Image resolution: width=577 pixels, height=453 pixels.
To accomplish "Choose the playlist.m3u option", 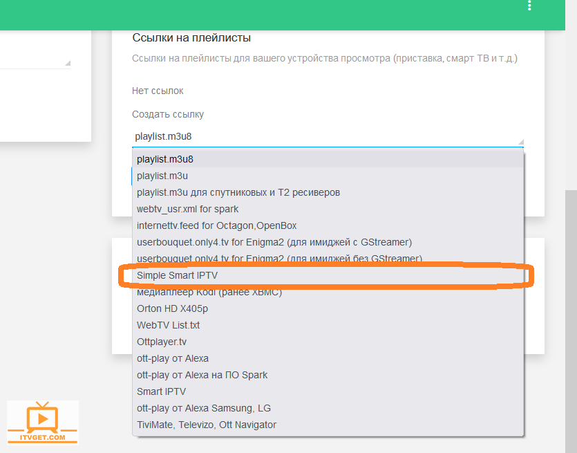I will (x=328, y=176).
